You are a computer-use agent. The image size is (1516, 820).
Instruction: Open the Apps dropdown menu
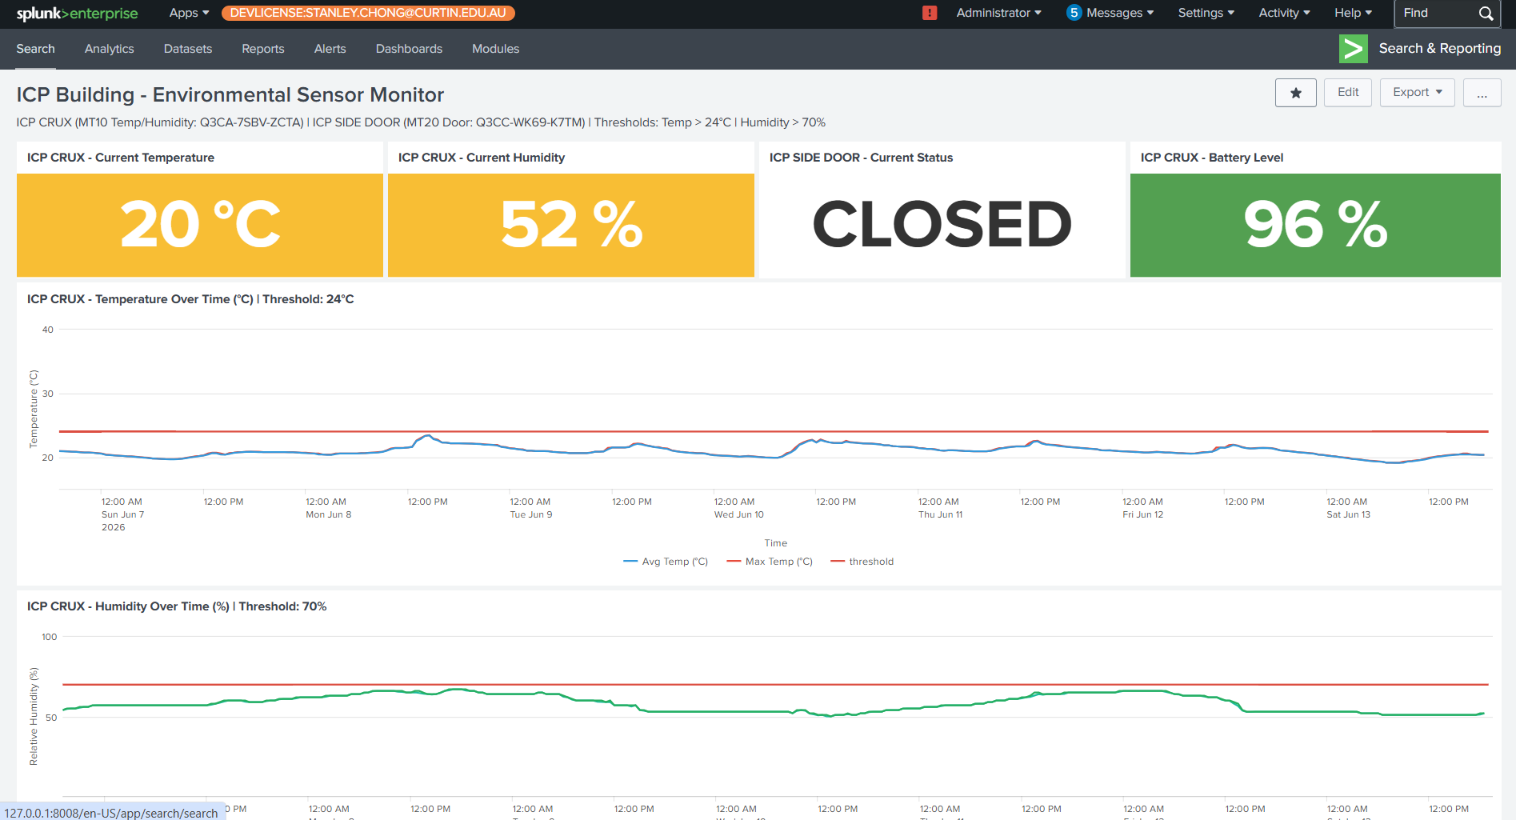[189, 13]
